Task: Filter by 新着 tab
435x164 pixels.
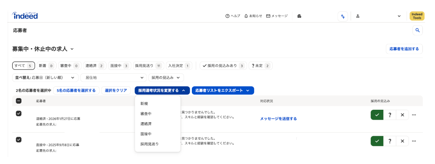Action: 47,66
